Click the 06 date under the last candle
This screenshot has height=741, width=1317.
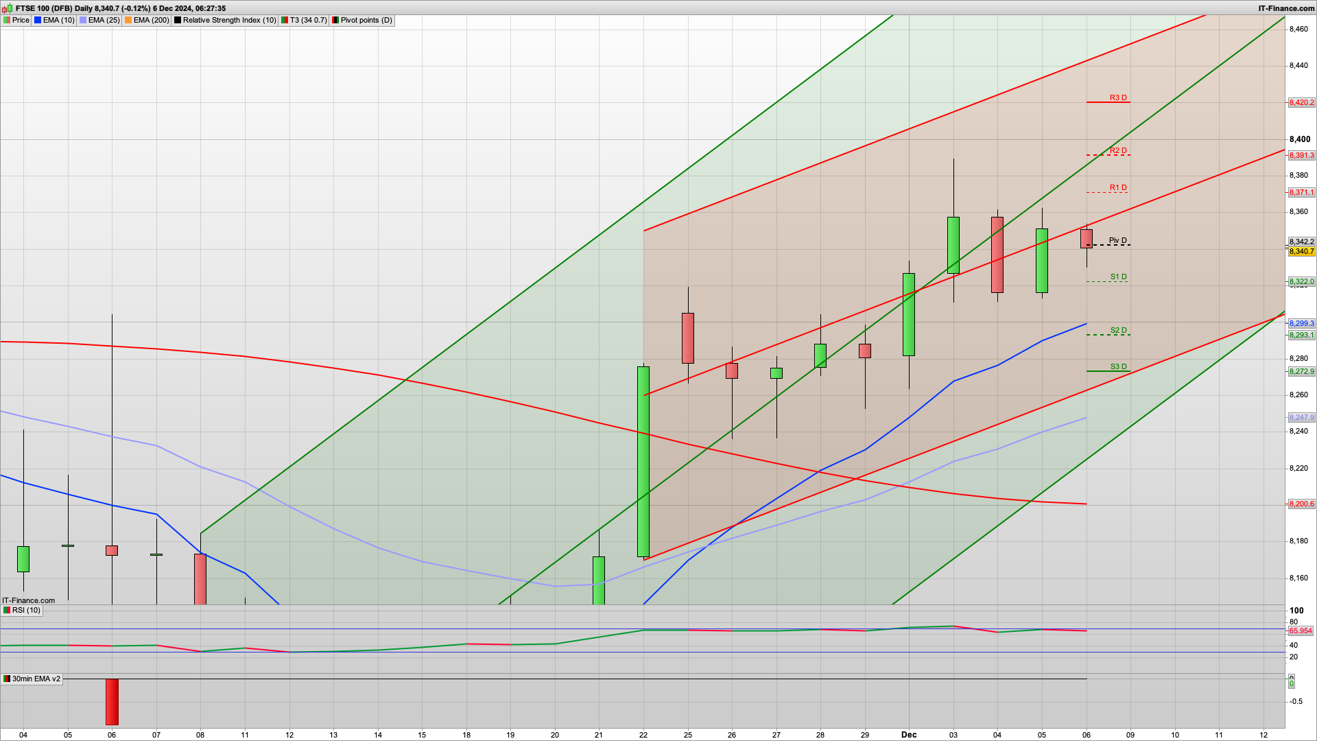pyautogui.click(x=1087, y=735)
